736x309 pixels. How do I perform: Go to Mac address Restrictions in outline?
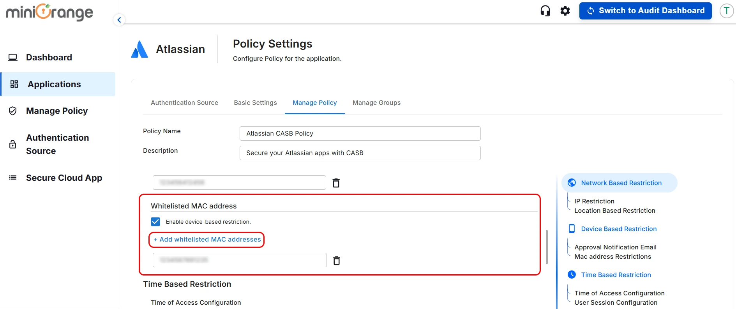coord(612,257)
